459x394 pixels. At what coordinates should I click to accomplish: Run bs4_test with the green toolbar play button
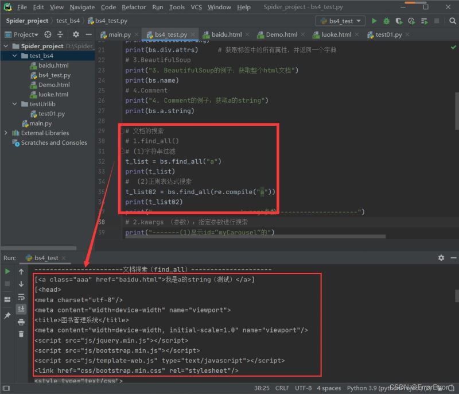click(374, 21)
